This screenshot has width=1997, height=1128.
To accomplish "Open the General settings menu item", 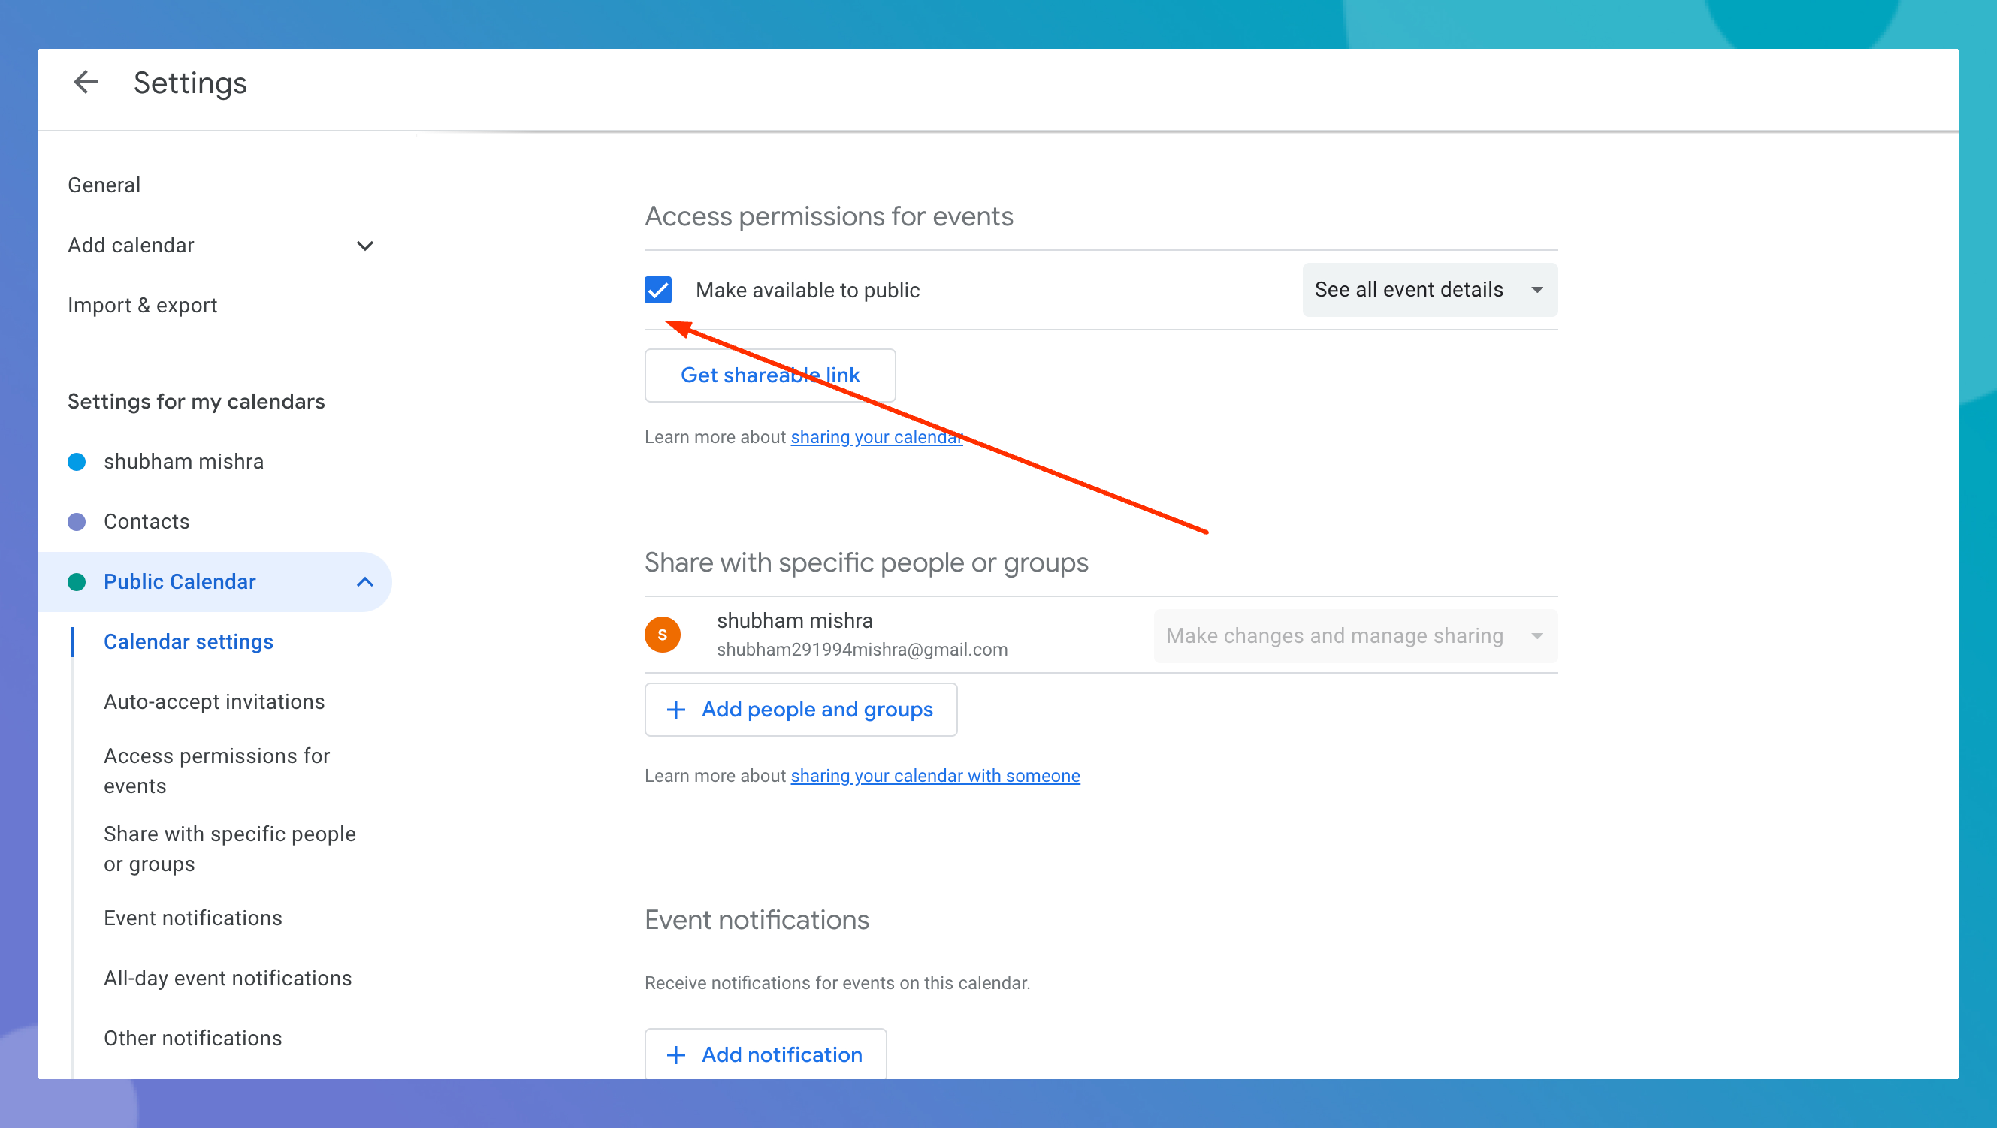I will tap(104, 185).
